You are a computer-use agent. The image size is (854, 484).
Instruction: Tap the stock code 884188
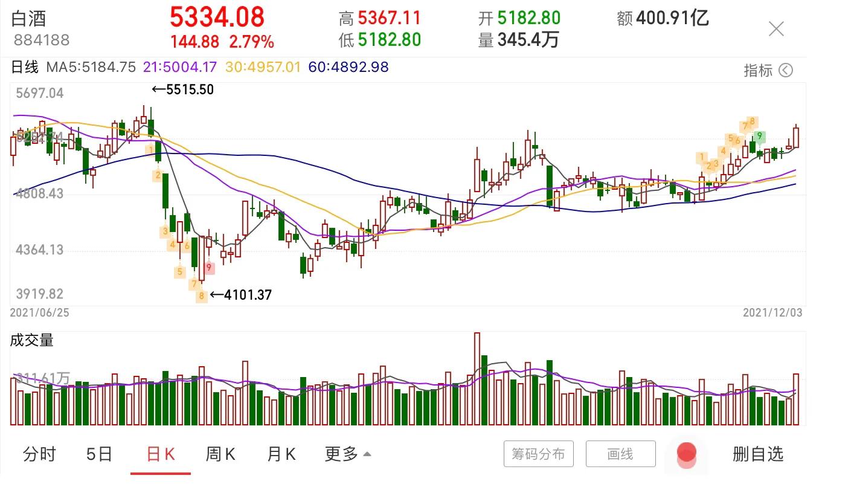[41, 40]
